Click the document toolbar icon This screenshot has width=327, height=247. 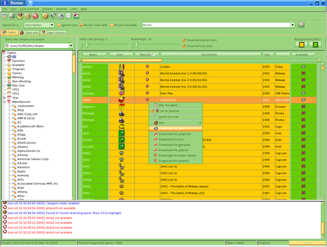(x=61, y=16)
